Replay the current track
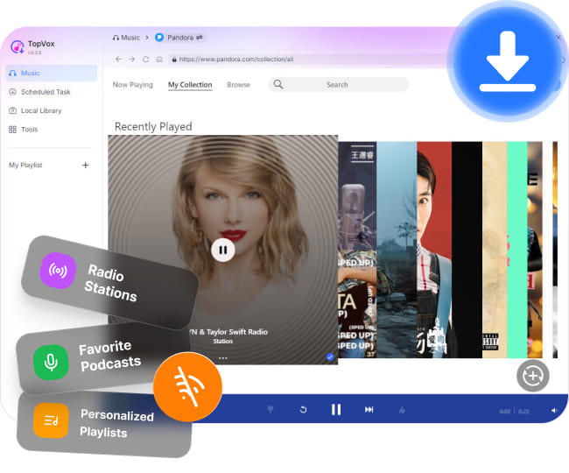 coord(304,409)
